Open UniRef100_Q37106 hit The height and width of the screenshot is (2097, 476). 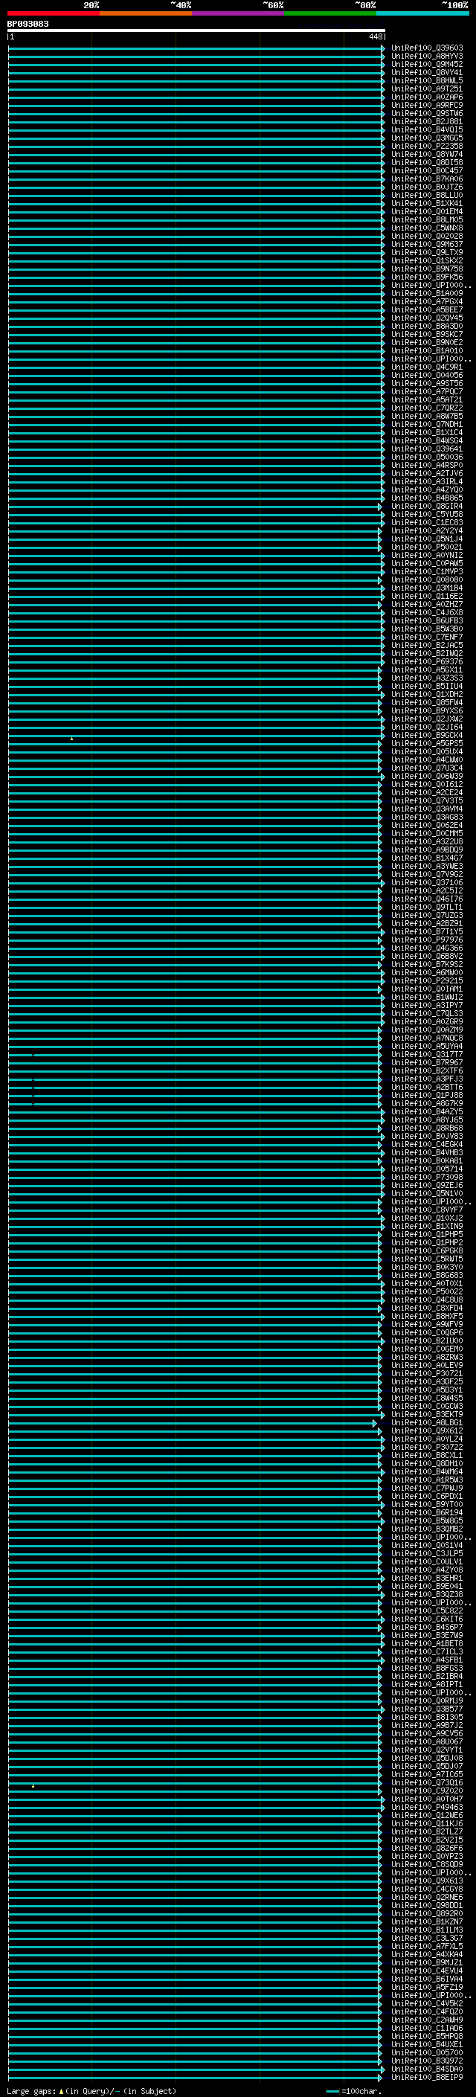(x=427, y=882)
